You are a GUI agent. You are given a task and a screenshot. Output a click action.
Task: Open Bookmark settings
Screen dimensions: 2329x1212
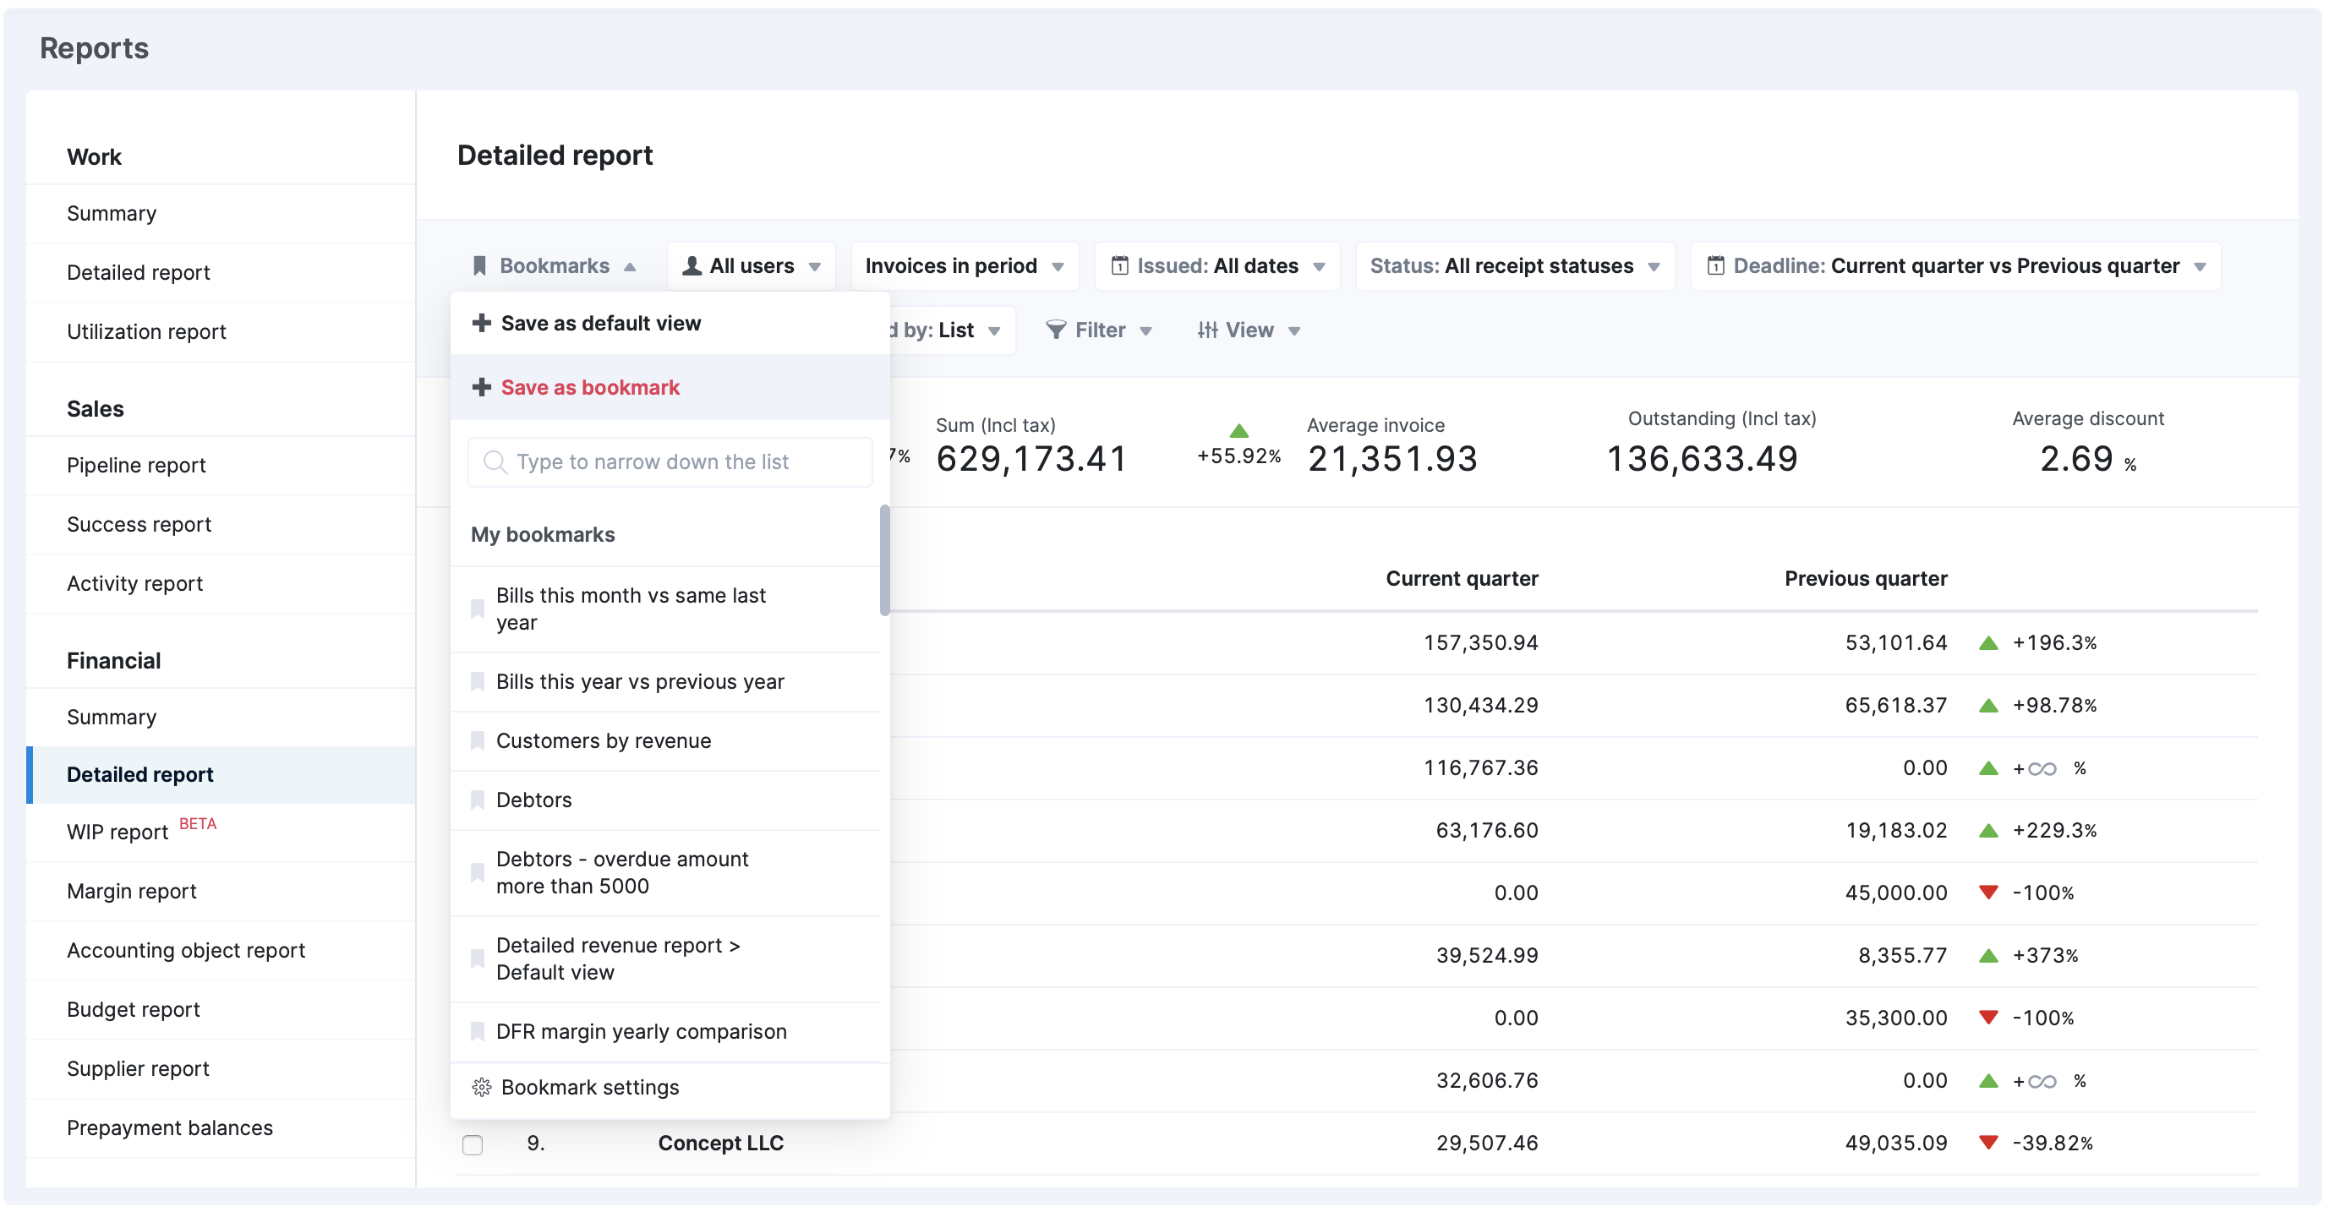pos(670,1087)
